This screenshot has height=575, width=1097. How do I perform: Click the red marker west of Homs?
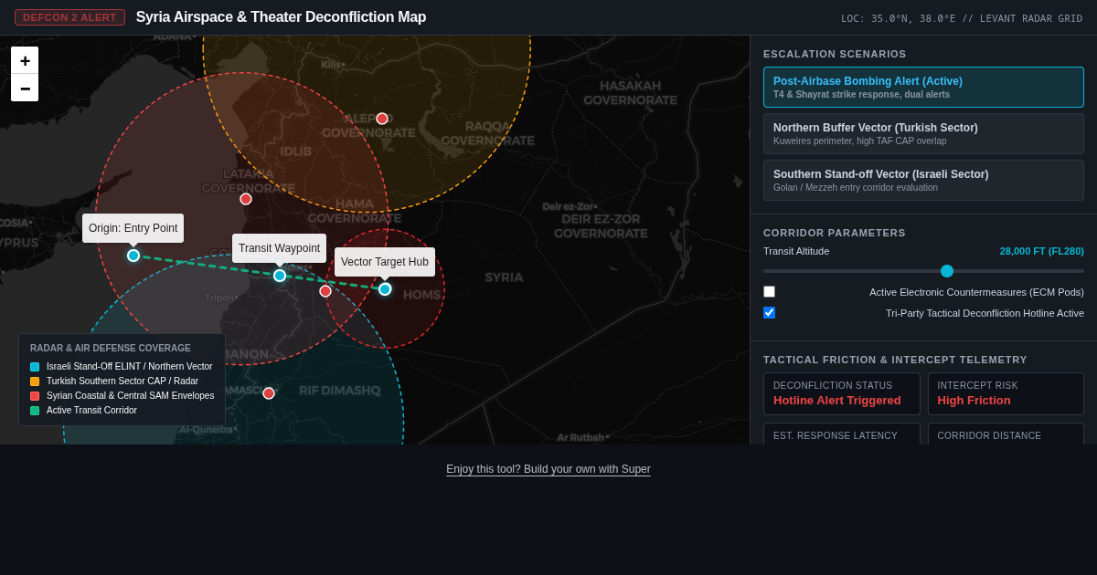tap(325, 291)
